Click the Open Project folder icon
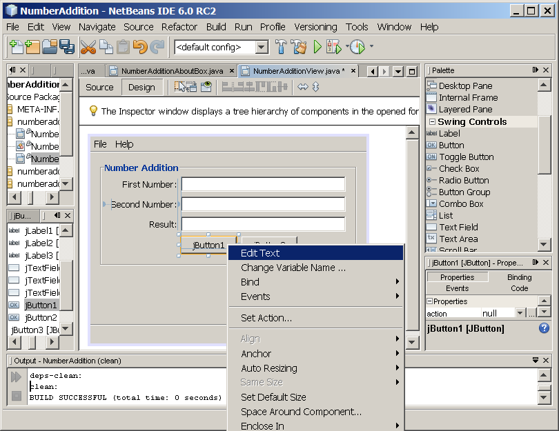This screenshot has width=559, height=431. click(50, 47)
